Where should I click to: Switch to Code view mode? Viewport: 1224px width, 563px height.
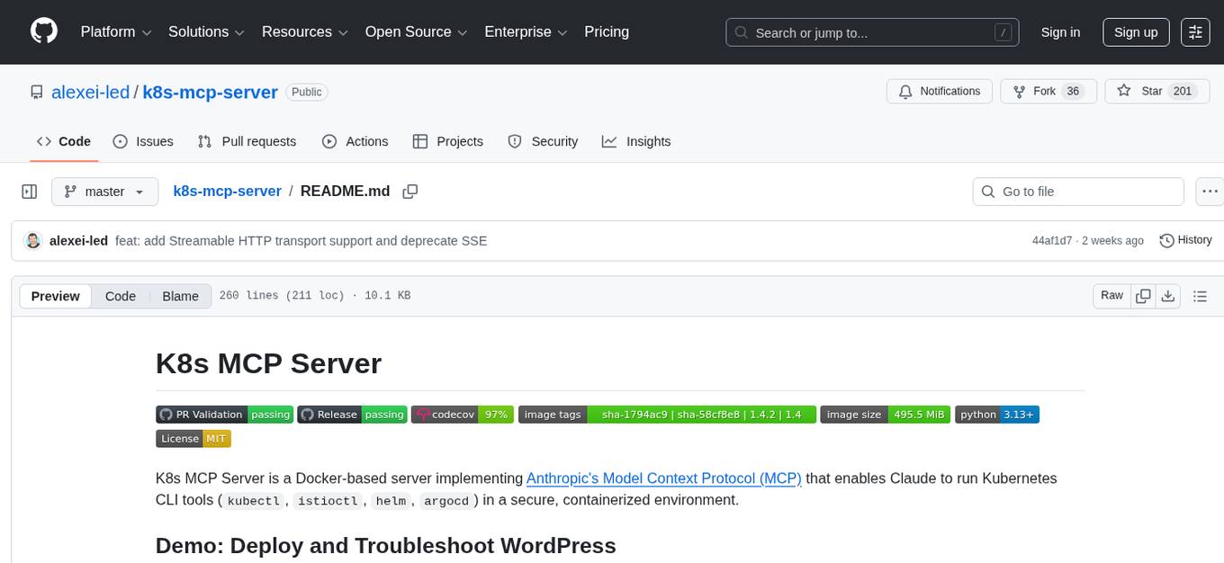(121, 296)
